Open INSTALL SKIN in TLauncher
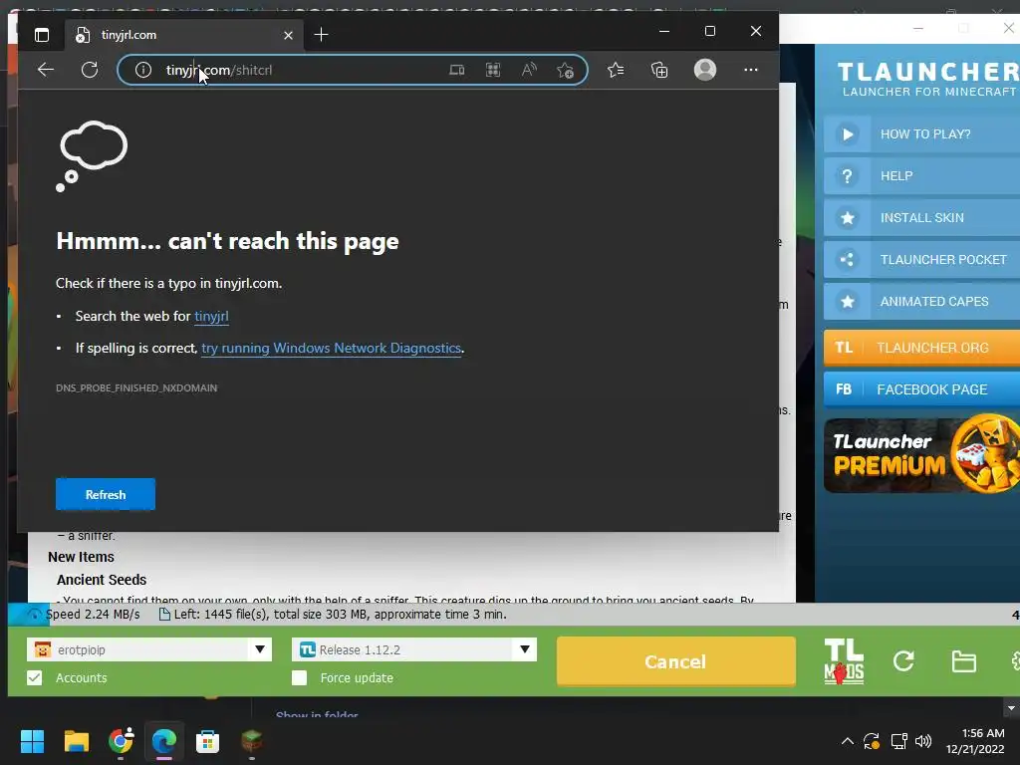Viewport: 1020px width, 765px height. pyautogui.click(x=921, y=218)
